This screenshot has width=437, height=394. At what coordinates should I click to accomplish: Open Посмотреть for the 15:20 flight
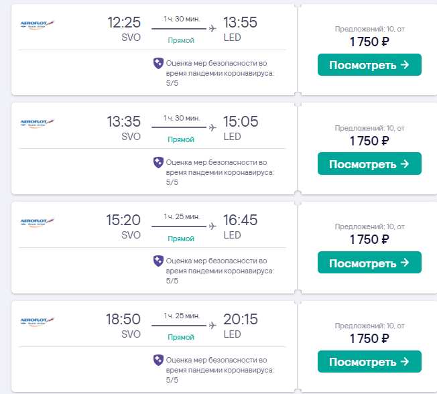(369, 263)
